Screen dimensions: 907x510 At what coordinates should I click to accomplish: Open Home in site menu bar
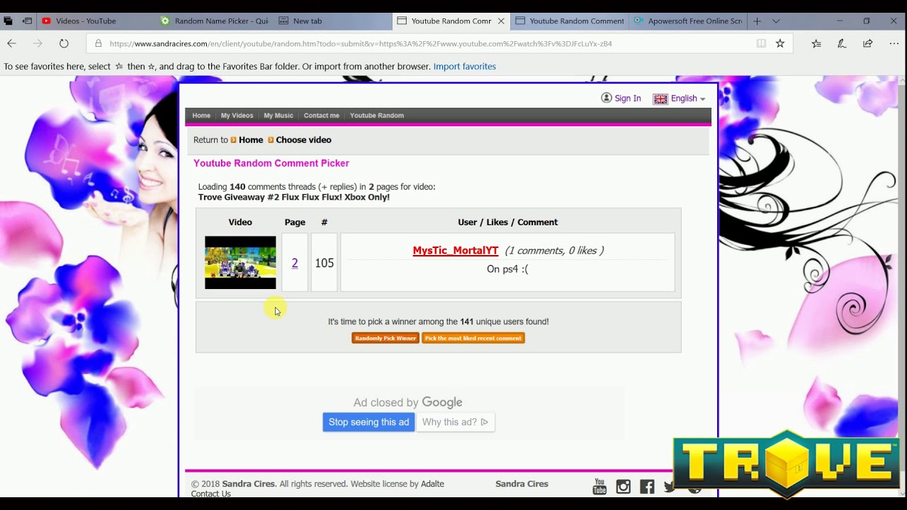click(201, 115)
